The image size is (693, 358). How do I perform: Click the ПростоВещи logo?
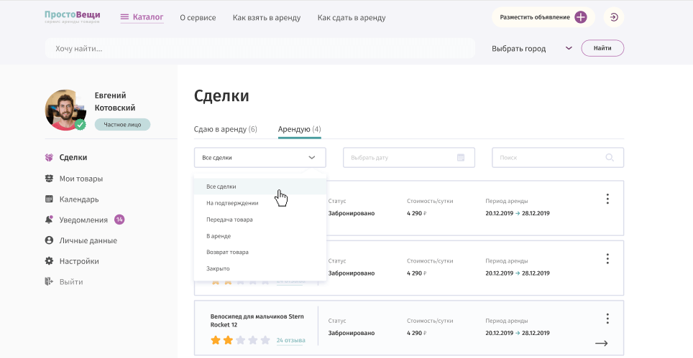[73, 17]
